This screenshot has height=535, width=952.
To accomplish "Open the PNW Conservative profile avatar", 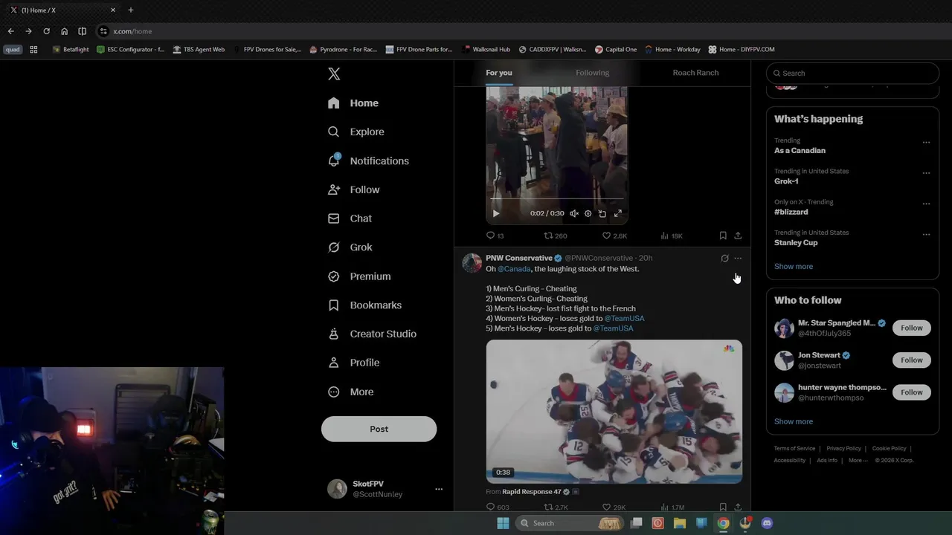I will (x=472, y=263).
